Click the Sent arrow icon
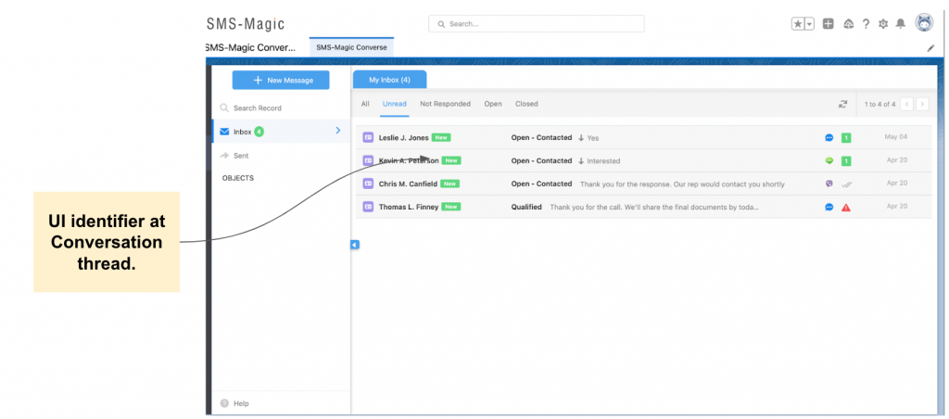949x419 pixels. [x=224, y=156]
